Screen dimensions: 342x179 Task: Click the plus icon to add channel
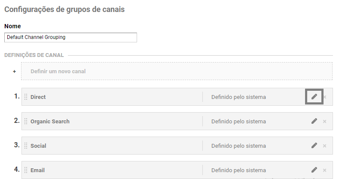[x=14, y=72]
